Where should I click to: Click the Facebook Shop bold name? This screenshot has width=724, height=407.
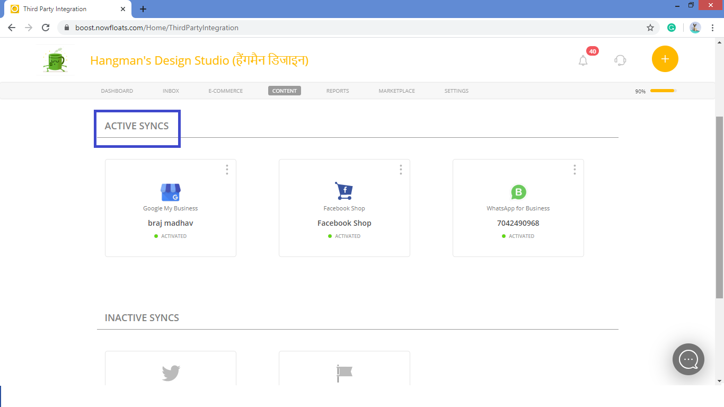[345, 223]
